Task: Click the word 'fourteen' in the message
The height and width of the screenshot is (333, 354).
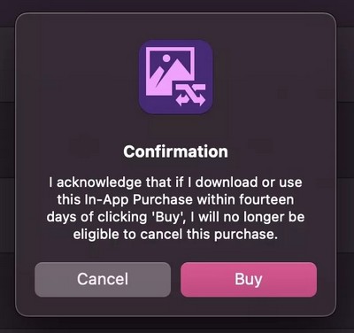Action: coord(266,199)
